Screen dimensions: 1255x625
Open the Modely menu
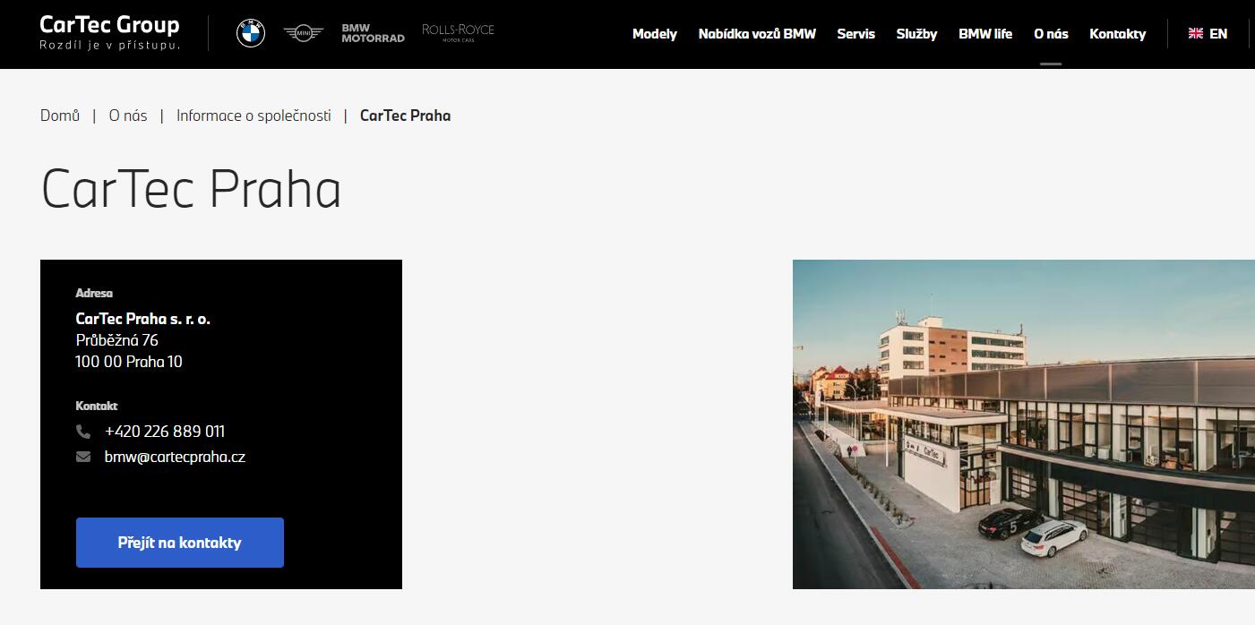pos(655,34)
